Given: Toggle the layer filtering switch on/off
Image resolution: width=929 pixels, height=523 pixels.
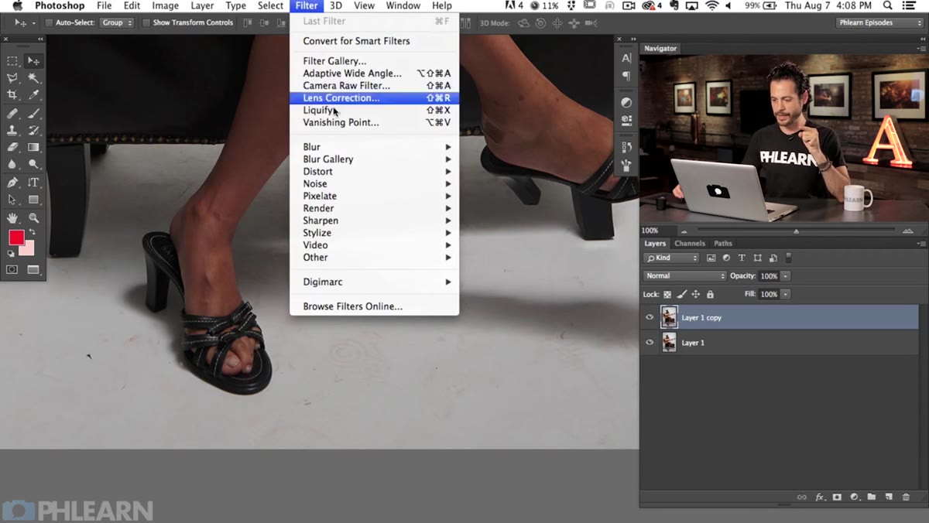Looking at the screenshot, I should pyautogui.click(x=789, y=258).
